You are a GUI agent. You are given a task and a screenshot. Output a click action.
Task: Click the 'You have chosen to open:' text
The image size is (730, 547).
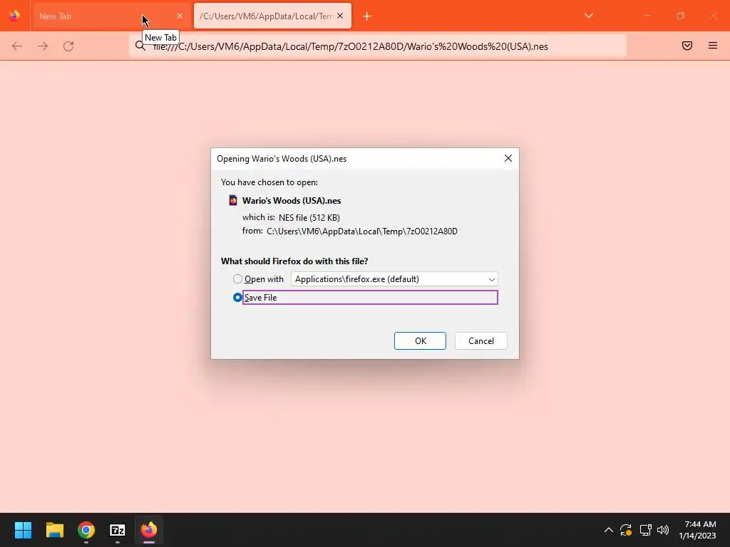pyautogui.click(x=269, y=182)
